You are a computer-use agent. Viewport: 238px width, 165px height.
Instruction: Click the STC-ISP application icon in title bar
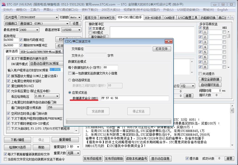pos(3,4)
